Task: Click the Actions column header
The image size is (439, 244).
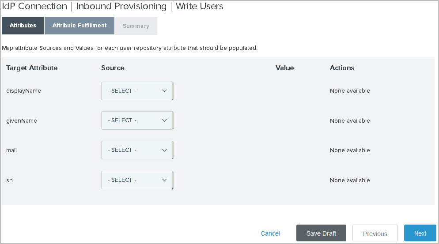Action: pos(342,68)
